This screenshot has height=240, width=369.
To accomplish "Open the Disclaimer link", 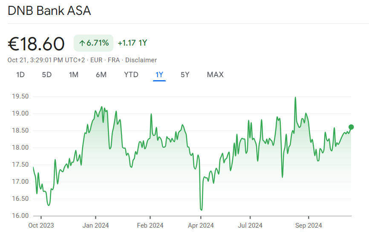I will pos(141,60).
